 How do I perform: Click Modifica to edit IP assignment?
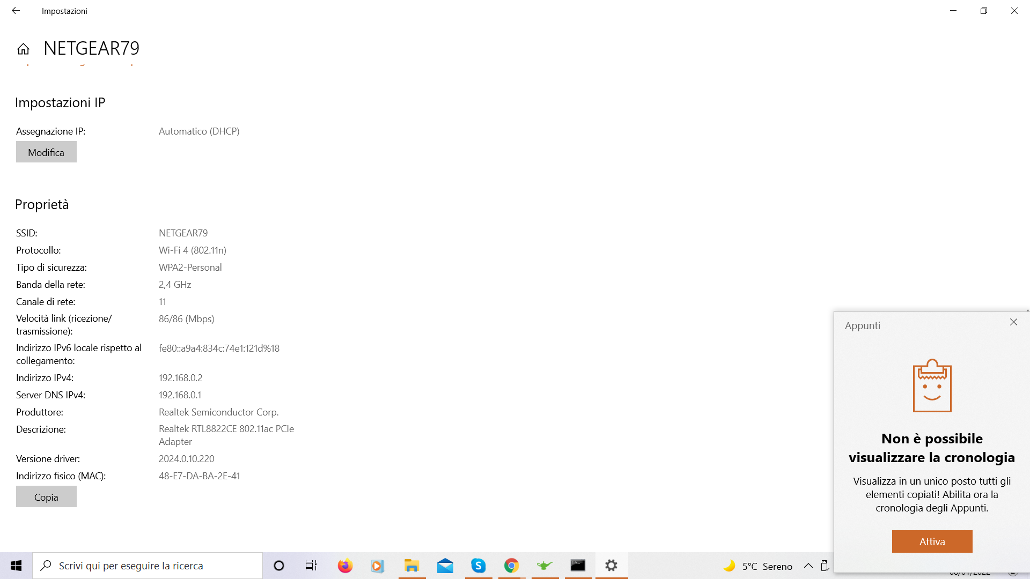[x=46, y=152]
